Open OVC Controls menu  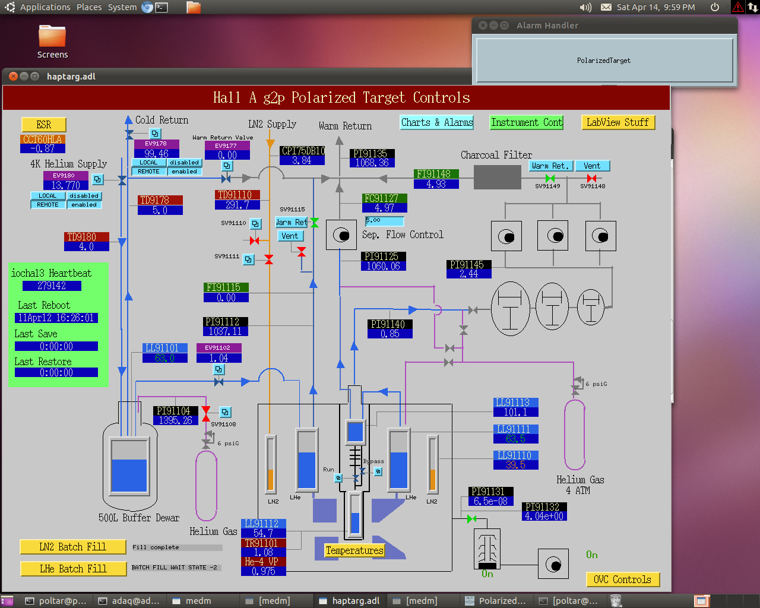click(623, 579)
